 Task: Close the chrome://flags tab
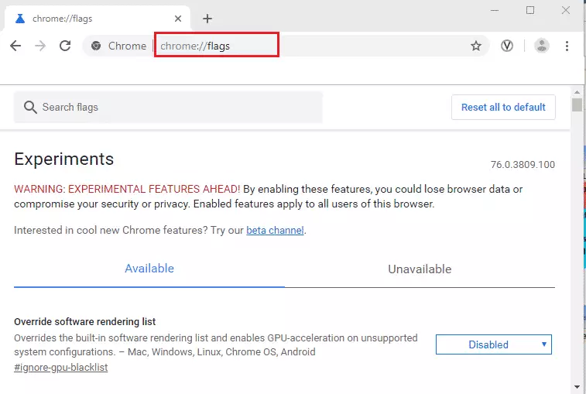(x=178, y=19)
